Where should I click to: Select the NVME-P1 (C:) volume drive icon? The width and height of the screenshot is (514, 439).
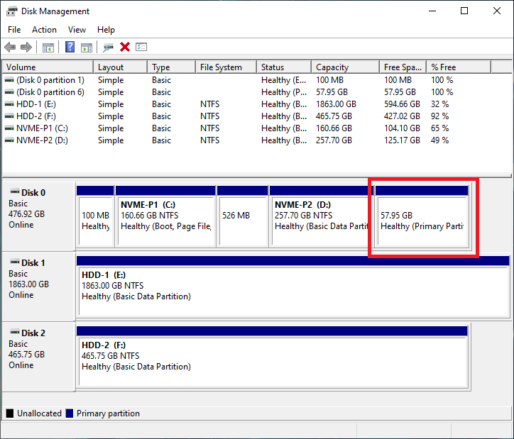[x=9, y=128]
